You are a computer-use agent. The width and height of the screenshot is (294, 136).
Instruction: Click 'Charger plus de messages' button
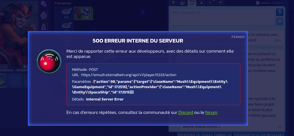point(259,134)
